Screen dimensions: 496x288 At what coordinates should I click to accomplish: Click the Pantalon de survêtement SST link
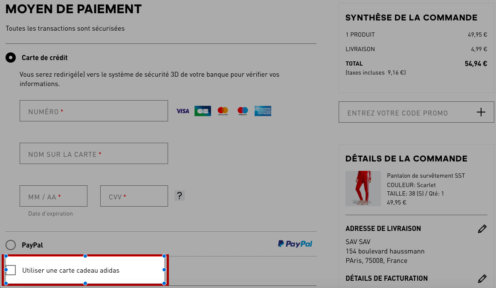click(x=426, y=175)
